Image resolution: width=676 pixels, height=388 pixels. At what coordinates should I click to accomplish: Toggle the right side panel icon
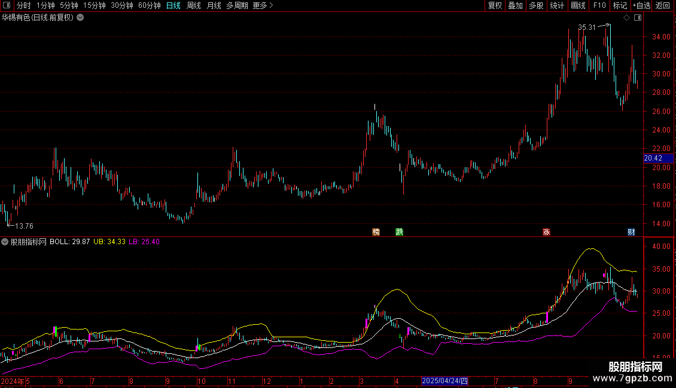click(638, 18)
